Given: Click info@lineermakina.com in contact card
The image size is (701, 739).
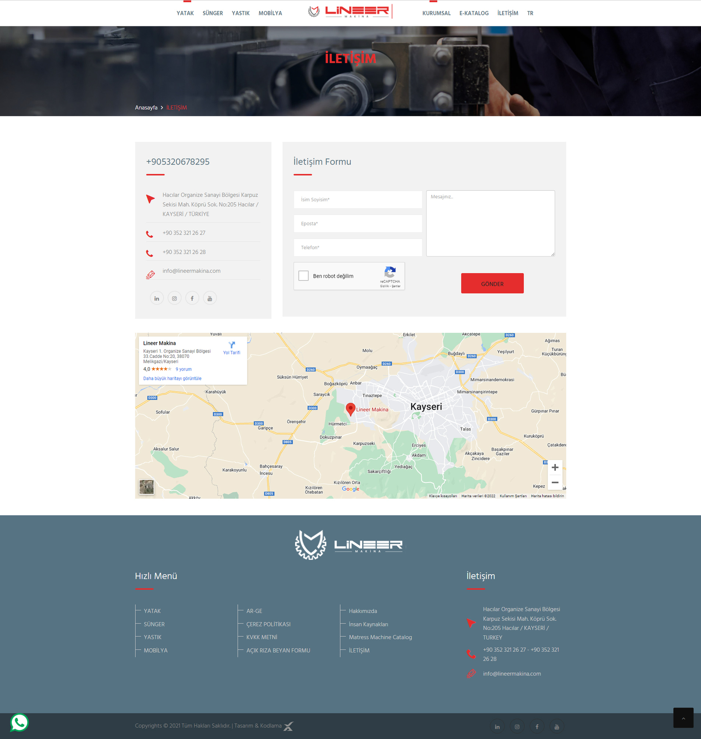Looking at the screenshot, I should coord(192,271).
